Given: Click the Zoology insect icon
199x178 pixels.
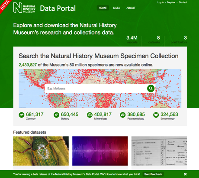Looking at the screenshot, I should (x=22, y=115).
